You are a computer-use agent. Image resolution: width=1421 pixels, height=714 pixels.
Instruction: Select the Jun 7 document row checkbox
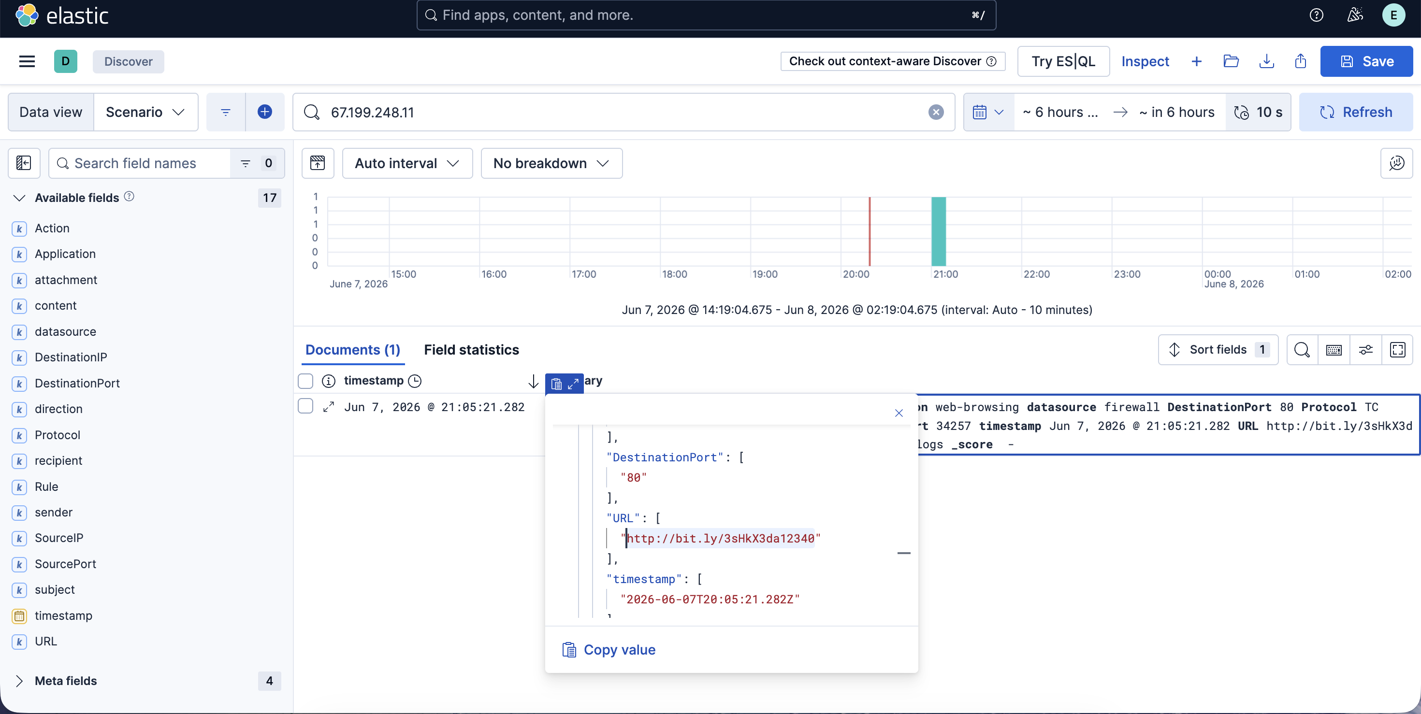pyautogui.click(x=305, y=406)
